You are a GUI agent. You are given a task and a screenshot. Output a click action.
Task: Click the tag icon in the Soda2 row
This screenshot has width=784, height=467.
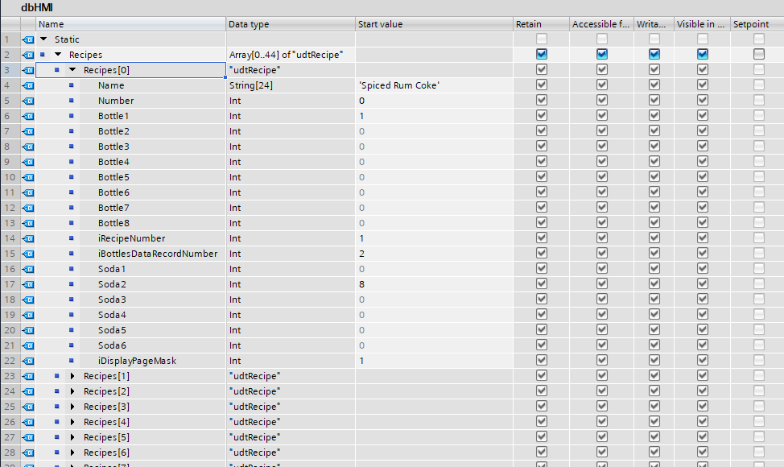point(28,284)
